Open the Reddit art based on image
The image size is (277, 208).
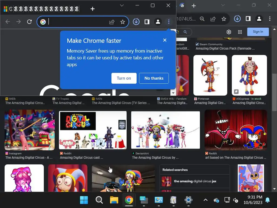click(x=236, y=130)
